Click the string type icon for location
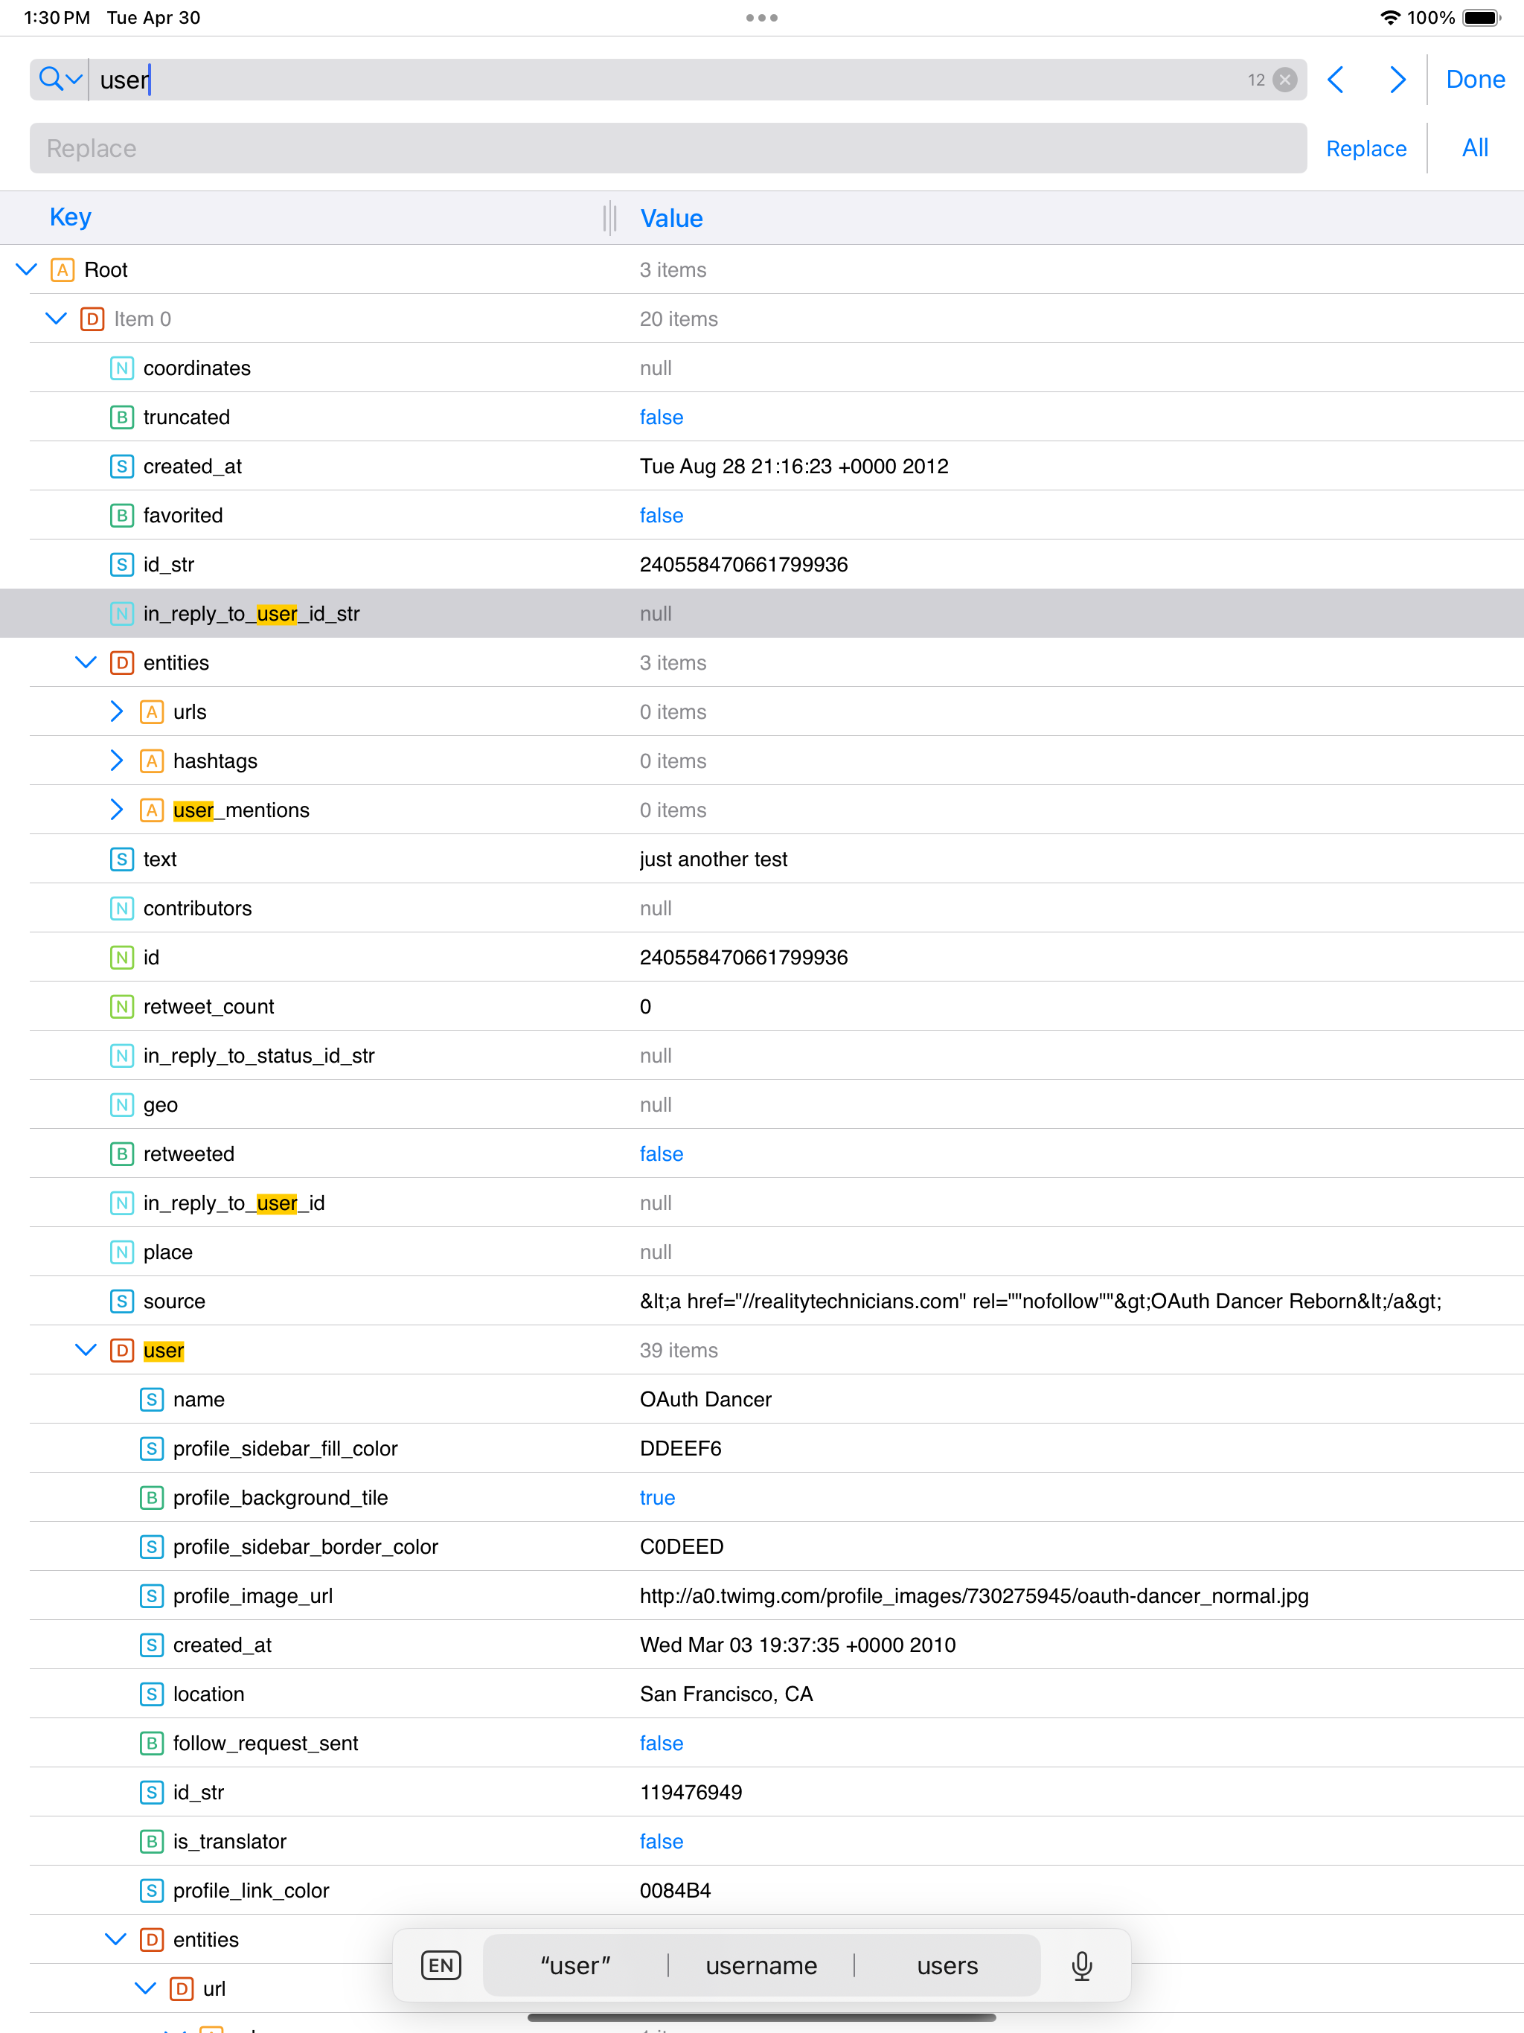The height and width of the screenshot is (2033, 1524). 152,1694
